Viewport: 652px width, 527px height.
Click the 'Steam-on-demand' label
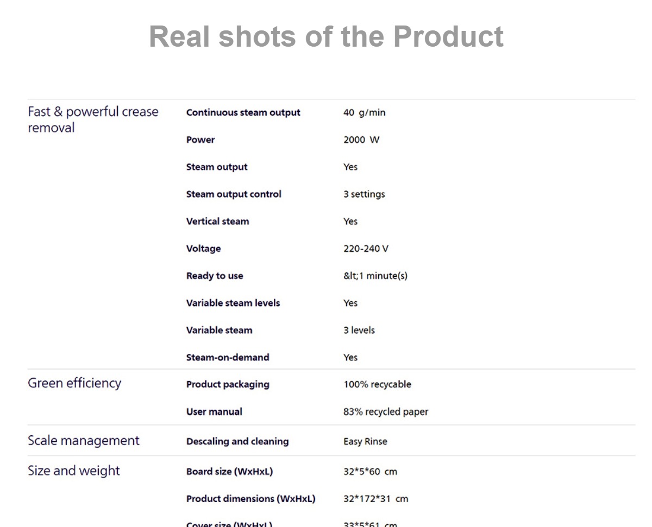pyautogui.click(x=228, y=357)
